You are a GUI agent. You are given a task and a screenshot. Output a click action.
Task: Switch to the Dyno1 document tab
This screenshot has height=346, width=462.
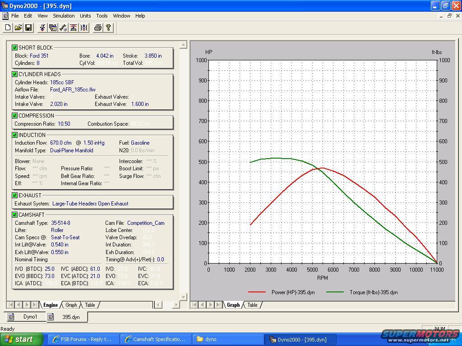point(30,317)
